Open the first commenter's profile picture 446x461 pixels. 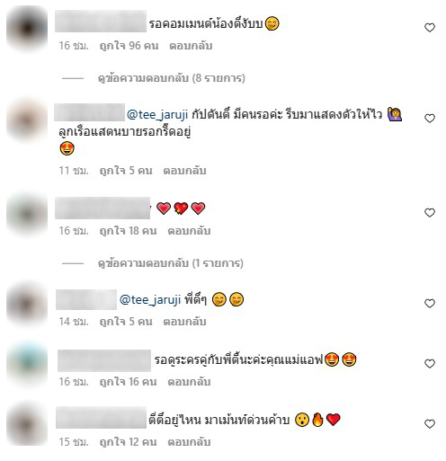coord(27,29)
